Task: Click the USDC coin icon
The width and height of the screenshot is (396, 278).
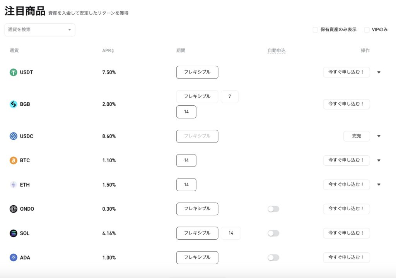Action: tap(14, 136)
